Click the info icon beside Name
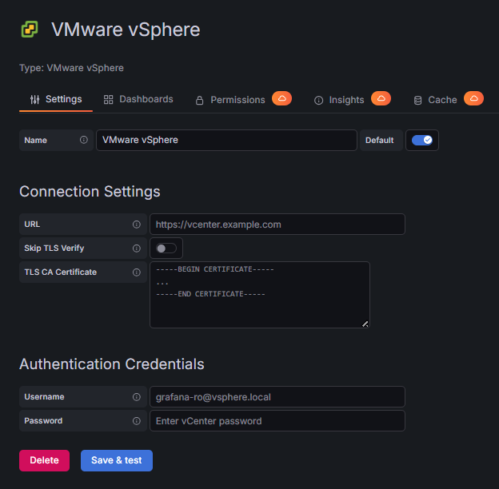The image size is (499, 489). (x=84, y=140)
